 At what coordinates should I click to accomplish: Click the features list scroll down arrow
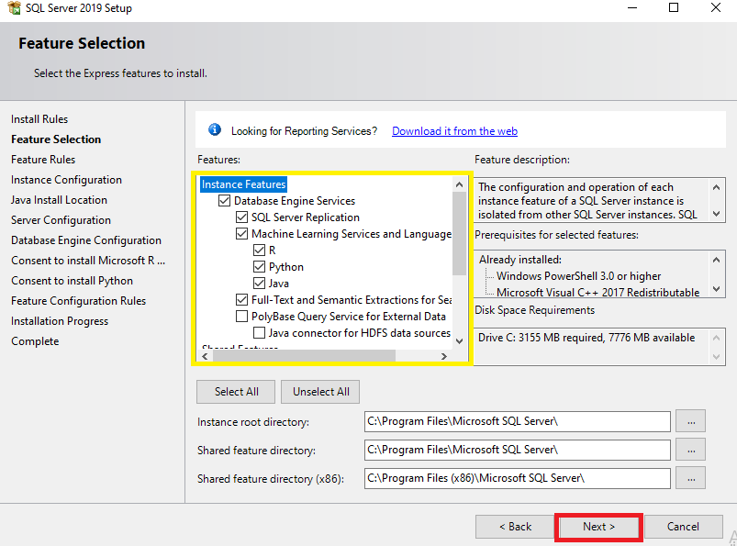pyautogui.click(x=459, y=341)
